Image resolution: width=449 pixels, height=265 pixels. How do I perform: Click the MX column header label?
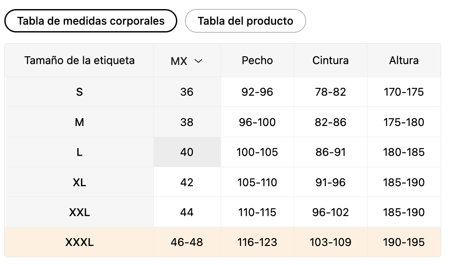[179, 61]
